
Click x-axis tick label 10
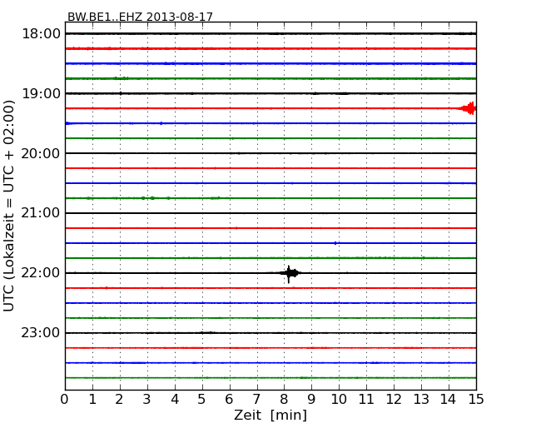(339, 399)
